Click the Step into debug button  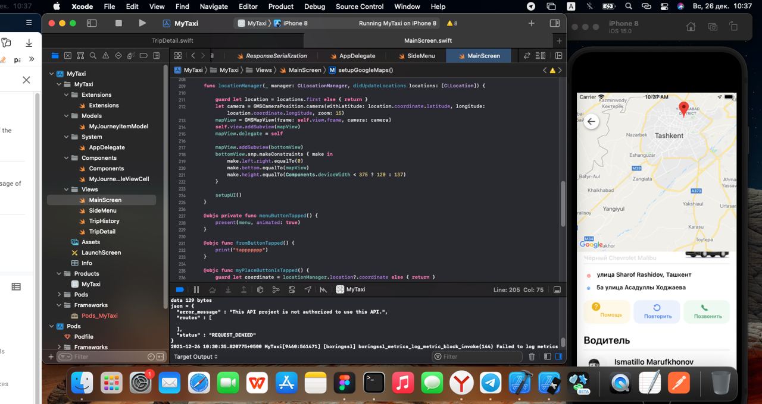point(228,289)
